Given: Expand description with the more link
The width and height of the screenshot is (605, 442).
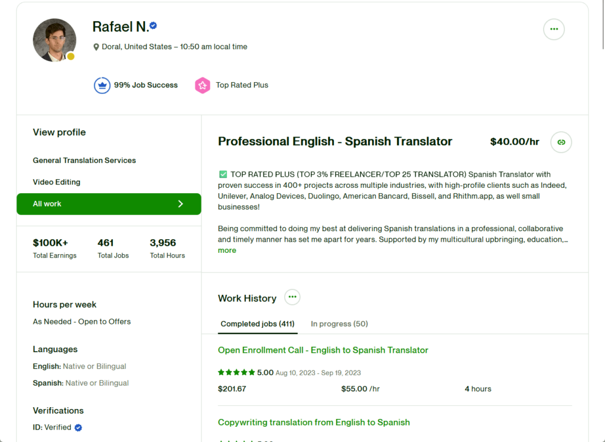Looking at the screenshot, I should tap(227, 251).
